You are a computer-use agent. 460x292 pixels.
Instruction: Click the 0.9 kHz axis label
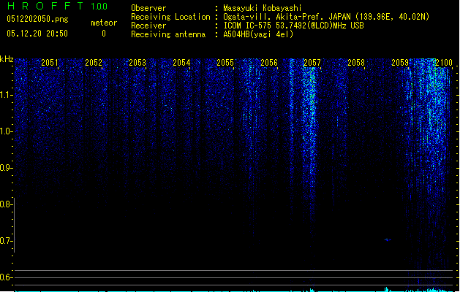[x=7, y=168]
